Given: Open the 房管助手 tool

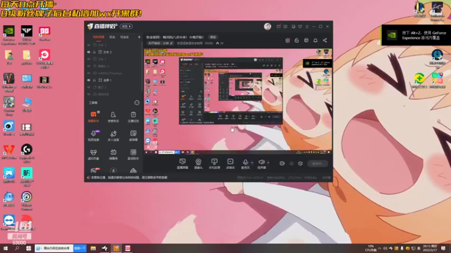Looking at the screenshot, I should 113,116.
